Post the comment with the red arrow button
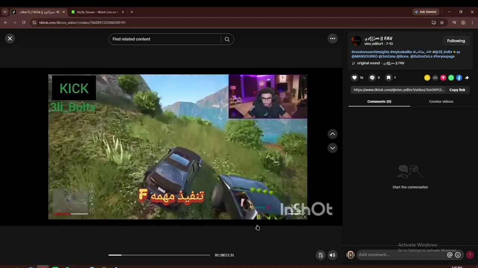Screen dimensions: 478x268 point(470,255)
